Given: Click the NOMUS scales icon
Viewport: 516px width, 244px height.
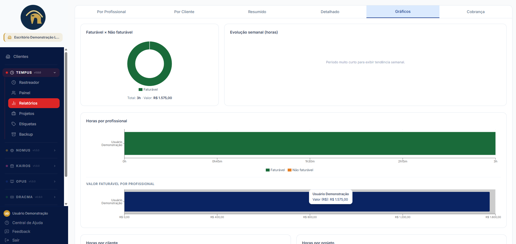Looking at the screenshot, I should tap(12, 150).
